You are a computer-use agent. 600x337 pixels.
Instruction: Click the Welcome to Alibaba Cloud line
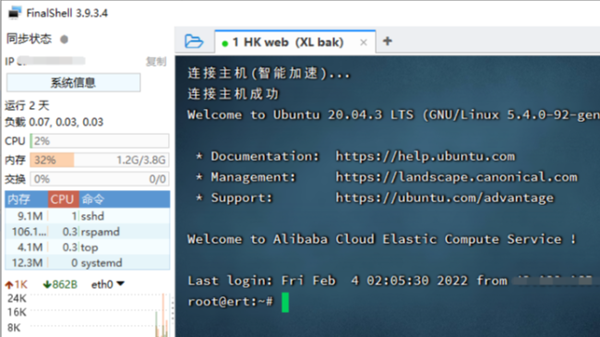click(x=381, y=239)
